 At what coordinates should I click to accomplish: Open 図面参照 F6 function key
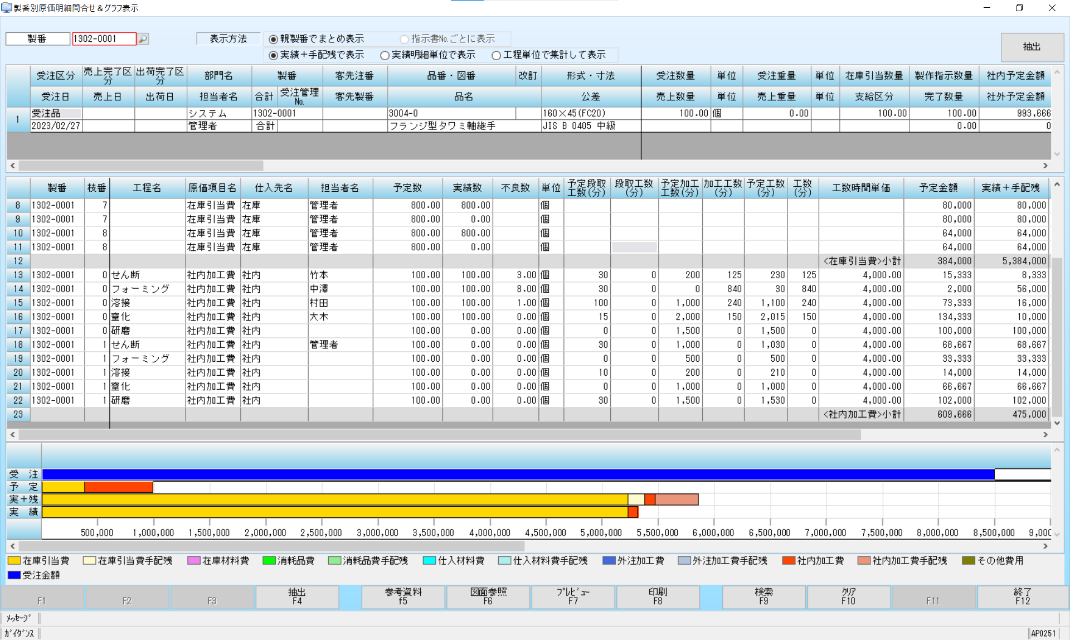pos(488,597)
